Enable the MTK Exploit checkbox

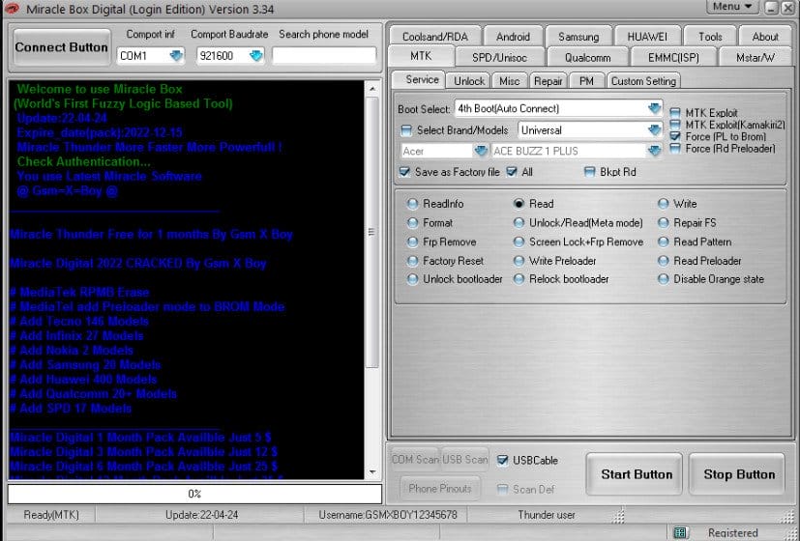coord(675,113)
